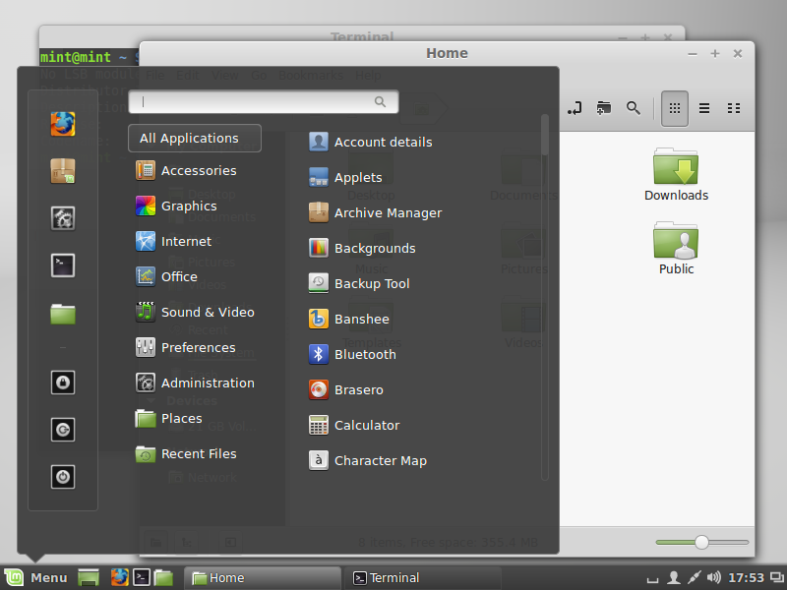Image resolution: width=787 pixels, height=590 pixels.
Task: Launch Firefox from the menu favorites sidebar
Action: 63,124
